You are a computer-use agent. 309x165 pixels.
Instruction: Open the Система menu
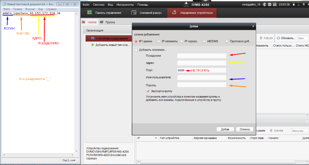point(98,4)
